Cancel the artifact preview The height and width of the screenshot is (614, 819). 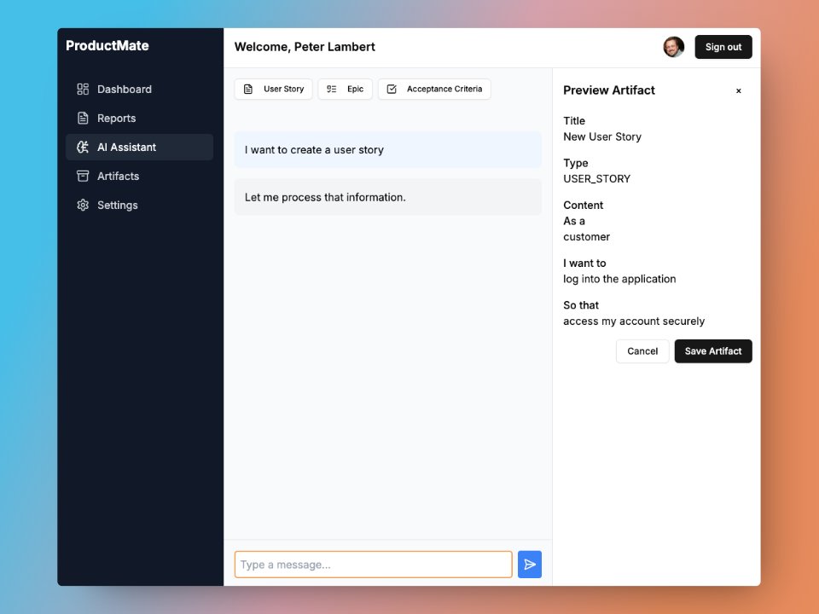click(642, 350)
